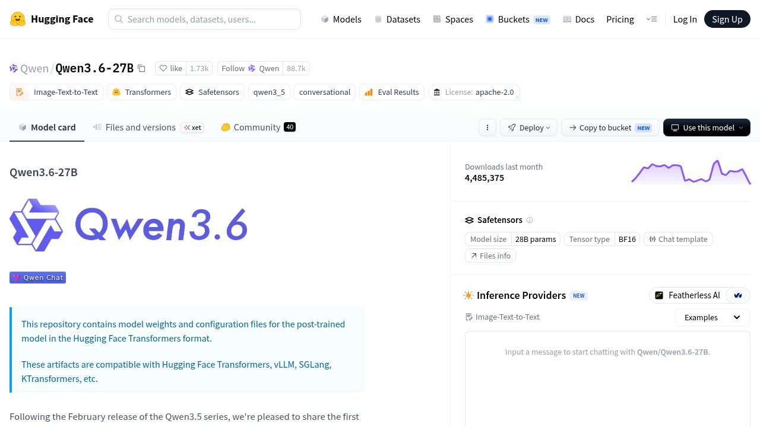The image size is (760, 427).
Task: Click the Hugging Face emoji logo
Action: click(x=18, y=19)
